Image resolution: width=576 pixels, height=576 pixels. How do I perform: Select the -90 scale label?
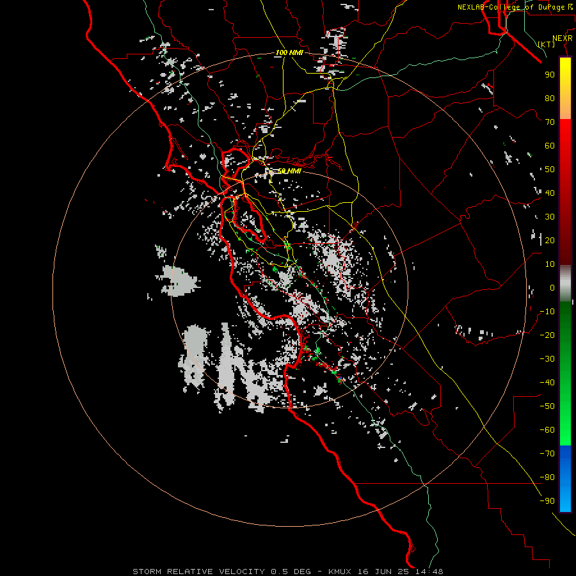coord(547,501)
